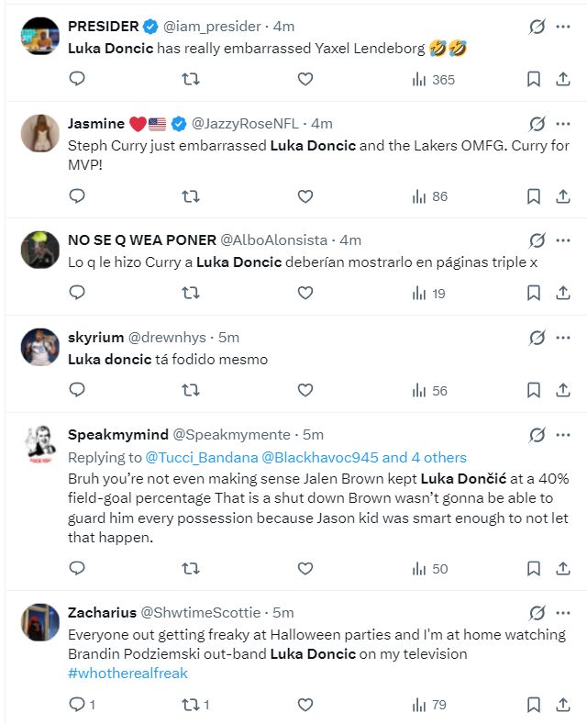587x724 pixels.
Task: Open more options menu on PRESIDER's tweet
Action: click(x=563, y=27)
